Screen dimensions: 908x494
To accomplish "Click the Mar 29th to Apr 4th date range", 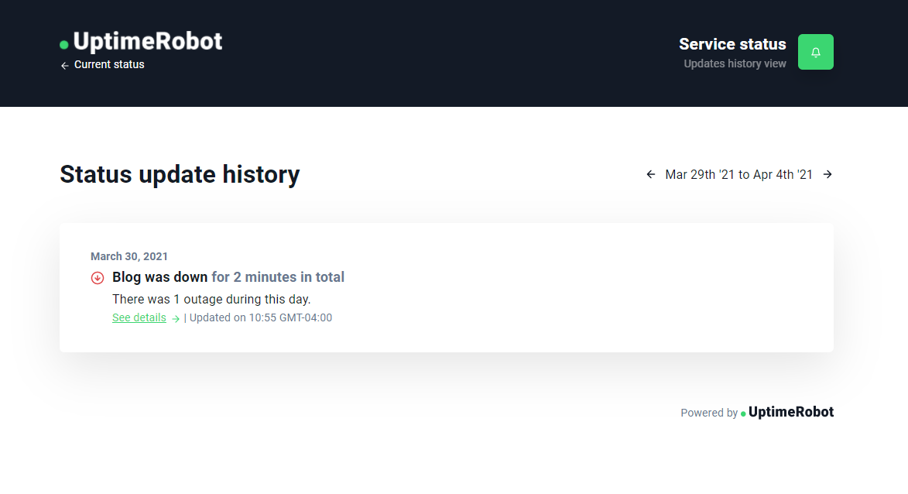I will (739, 174).
